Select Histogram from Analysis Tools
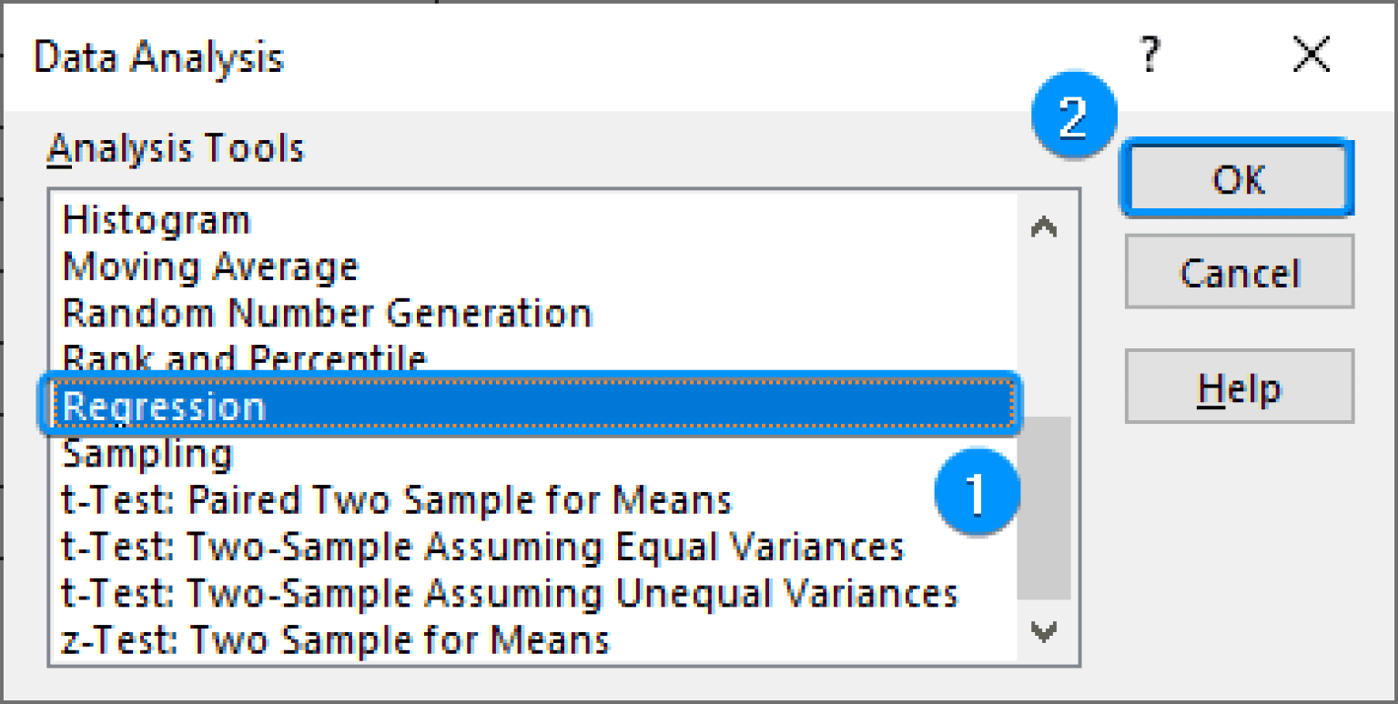 (155, 218)
